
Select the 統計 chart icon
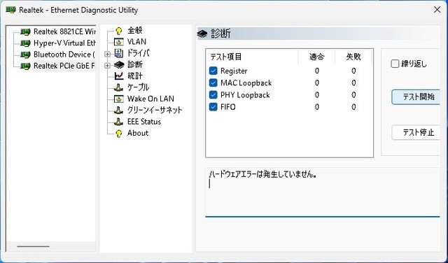[x=118, y=76]
